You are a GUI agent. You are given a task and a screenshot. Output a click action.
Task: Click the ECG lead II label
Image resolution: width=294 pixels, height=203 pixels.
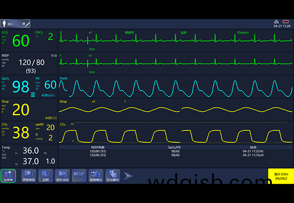point(61,32)
